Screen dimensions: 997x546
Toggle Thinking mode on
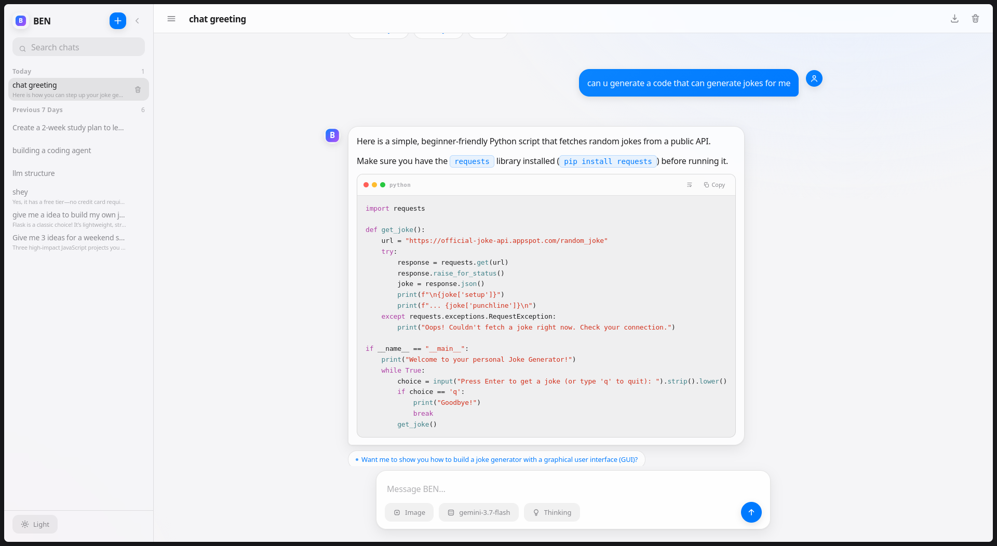tap(551, 512)
